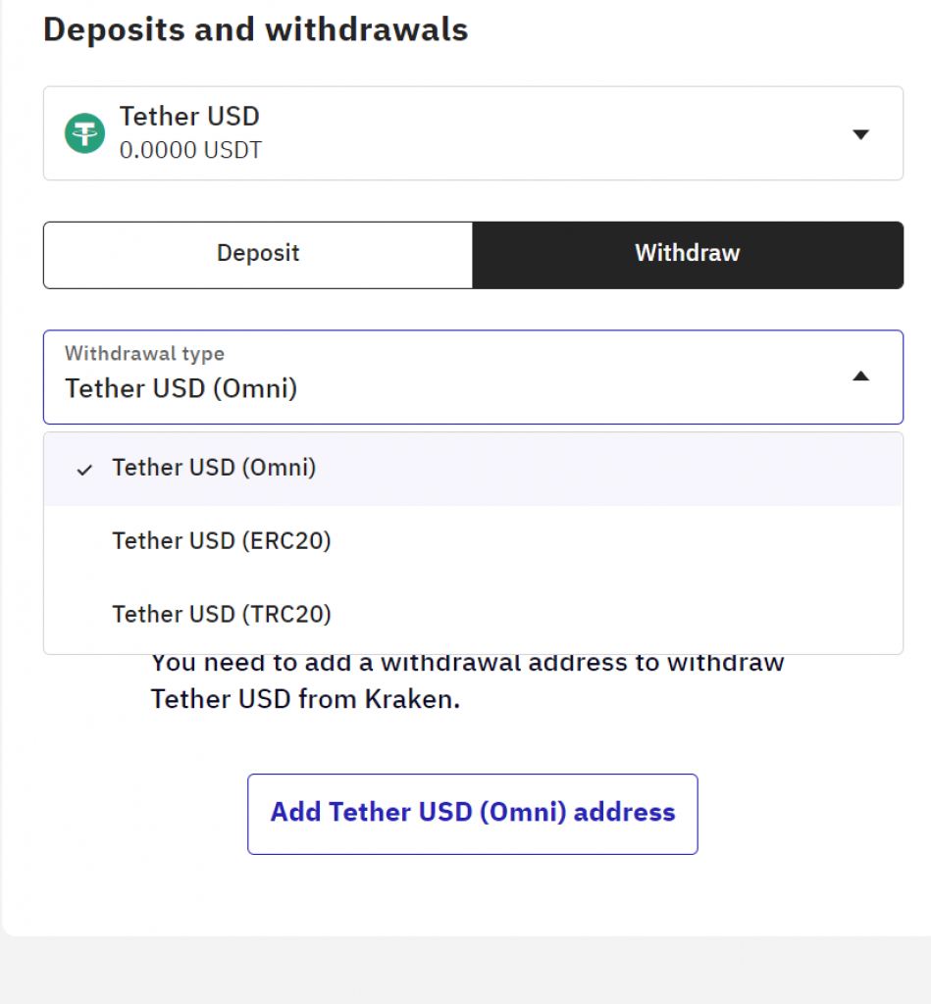931x1004 pixels.
Task: Expand the Tether USD asset dropdown arrow
Action: [x=860, y=133]
